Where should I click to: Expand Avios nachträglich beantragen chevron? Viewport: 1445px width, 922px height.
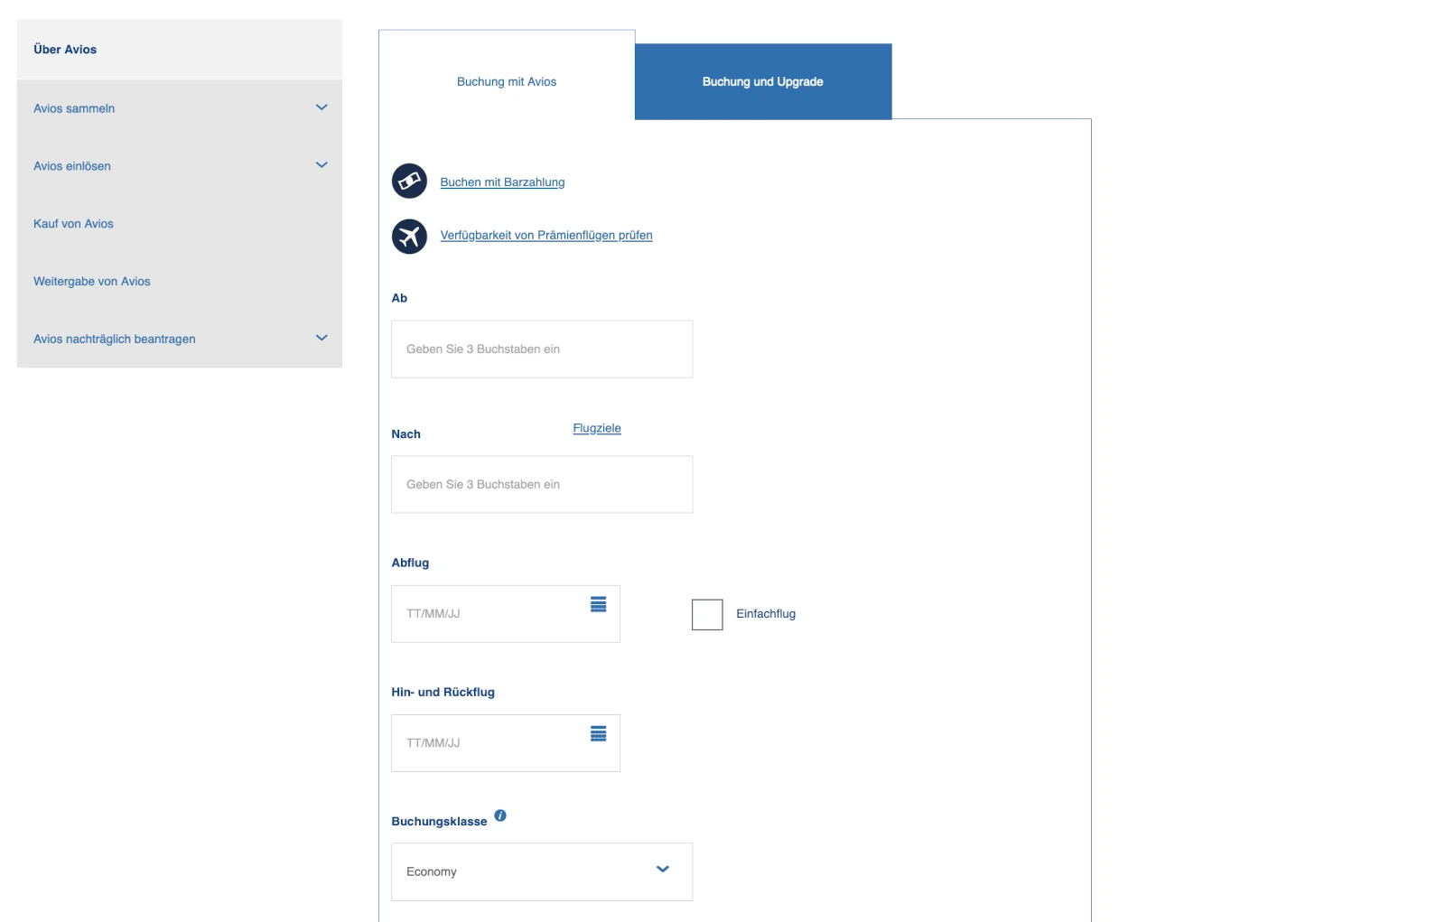click(x=322, y=338)
